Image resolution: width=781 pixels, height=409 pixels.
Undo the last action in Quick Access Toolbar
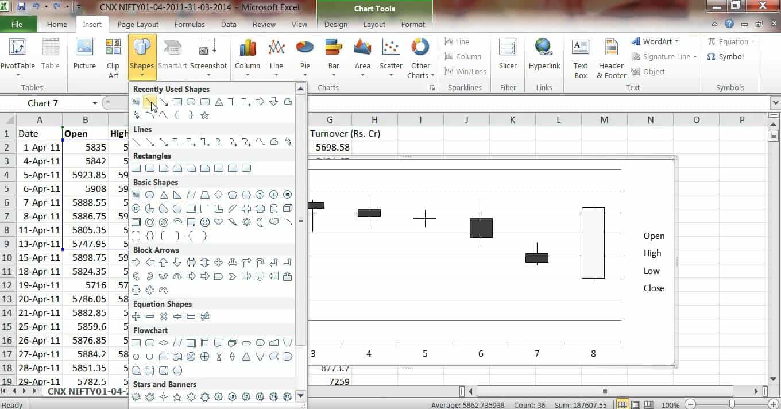point(36,7)
